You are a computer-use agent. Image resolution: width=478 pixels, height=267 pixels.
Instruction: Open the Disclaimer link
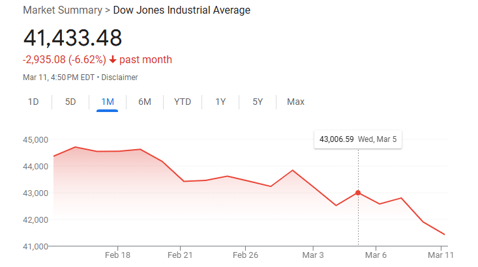click(120, 77)
